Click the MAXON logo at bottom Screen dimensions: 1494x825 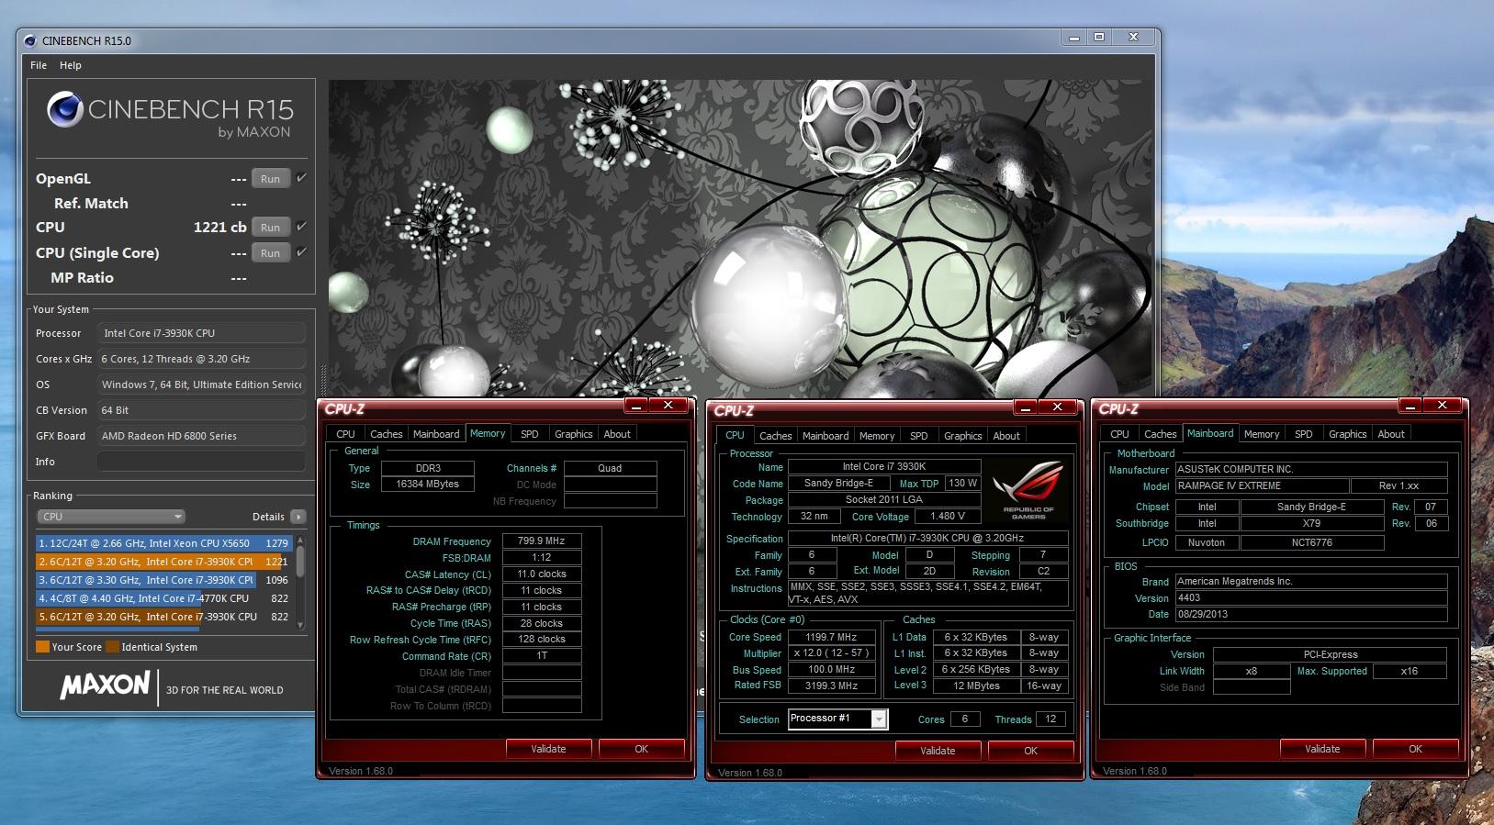(x=105, y=686)
